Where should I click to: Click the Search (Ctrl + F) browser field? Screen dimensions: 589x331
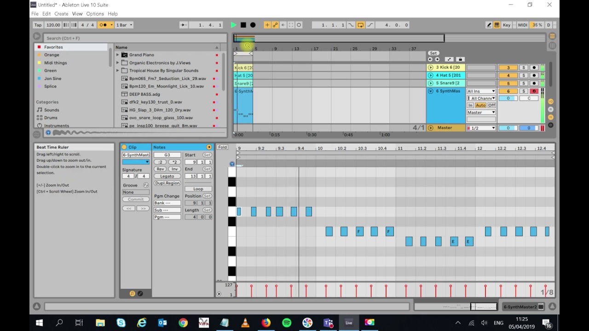tap(135, 38)
